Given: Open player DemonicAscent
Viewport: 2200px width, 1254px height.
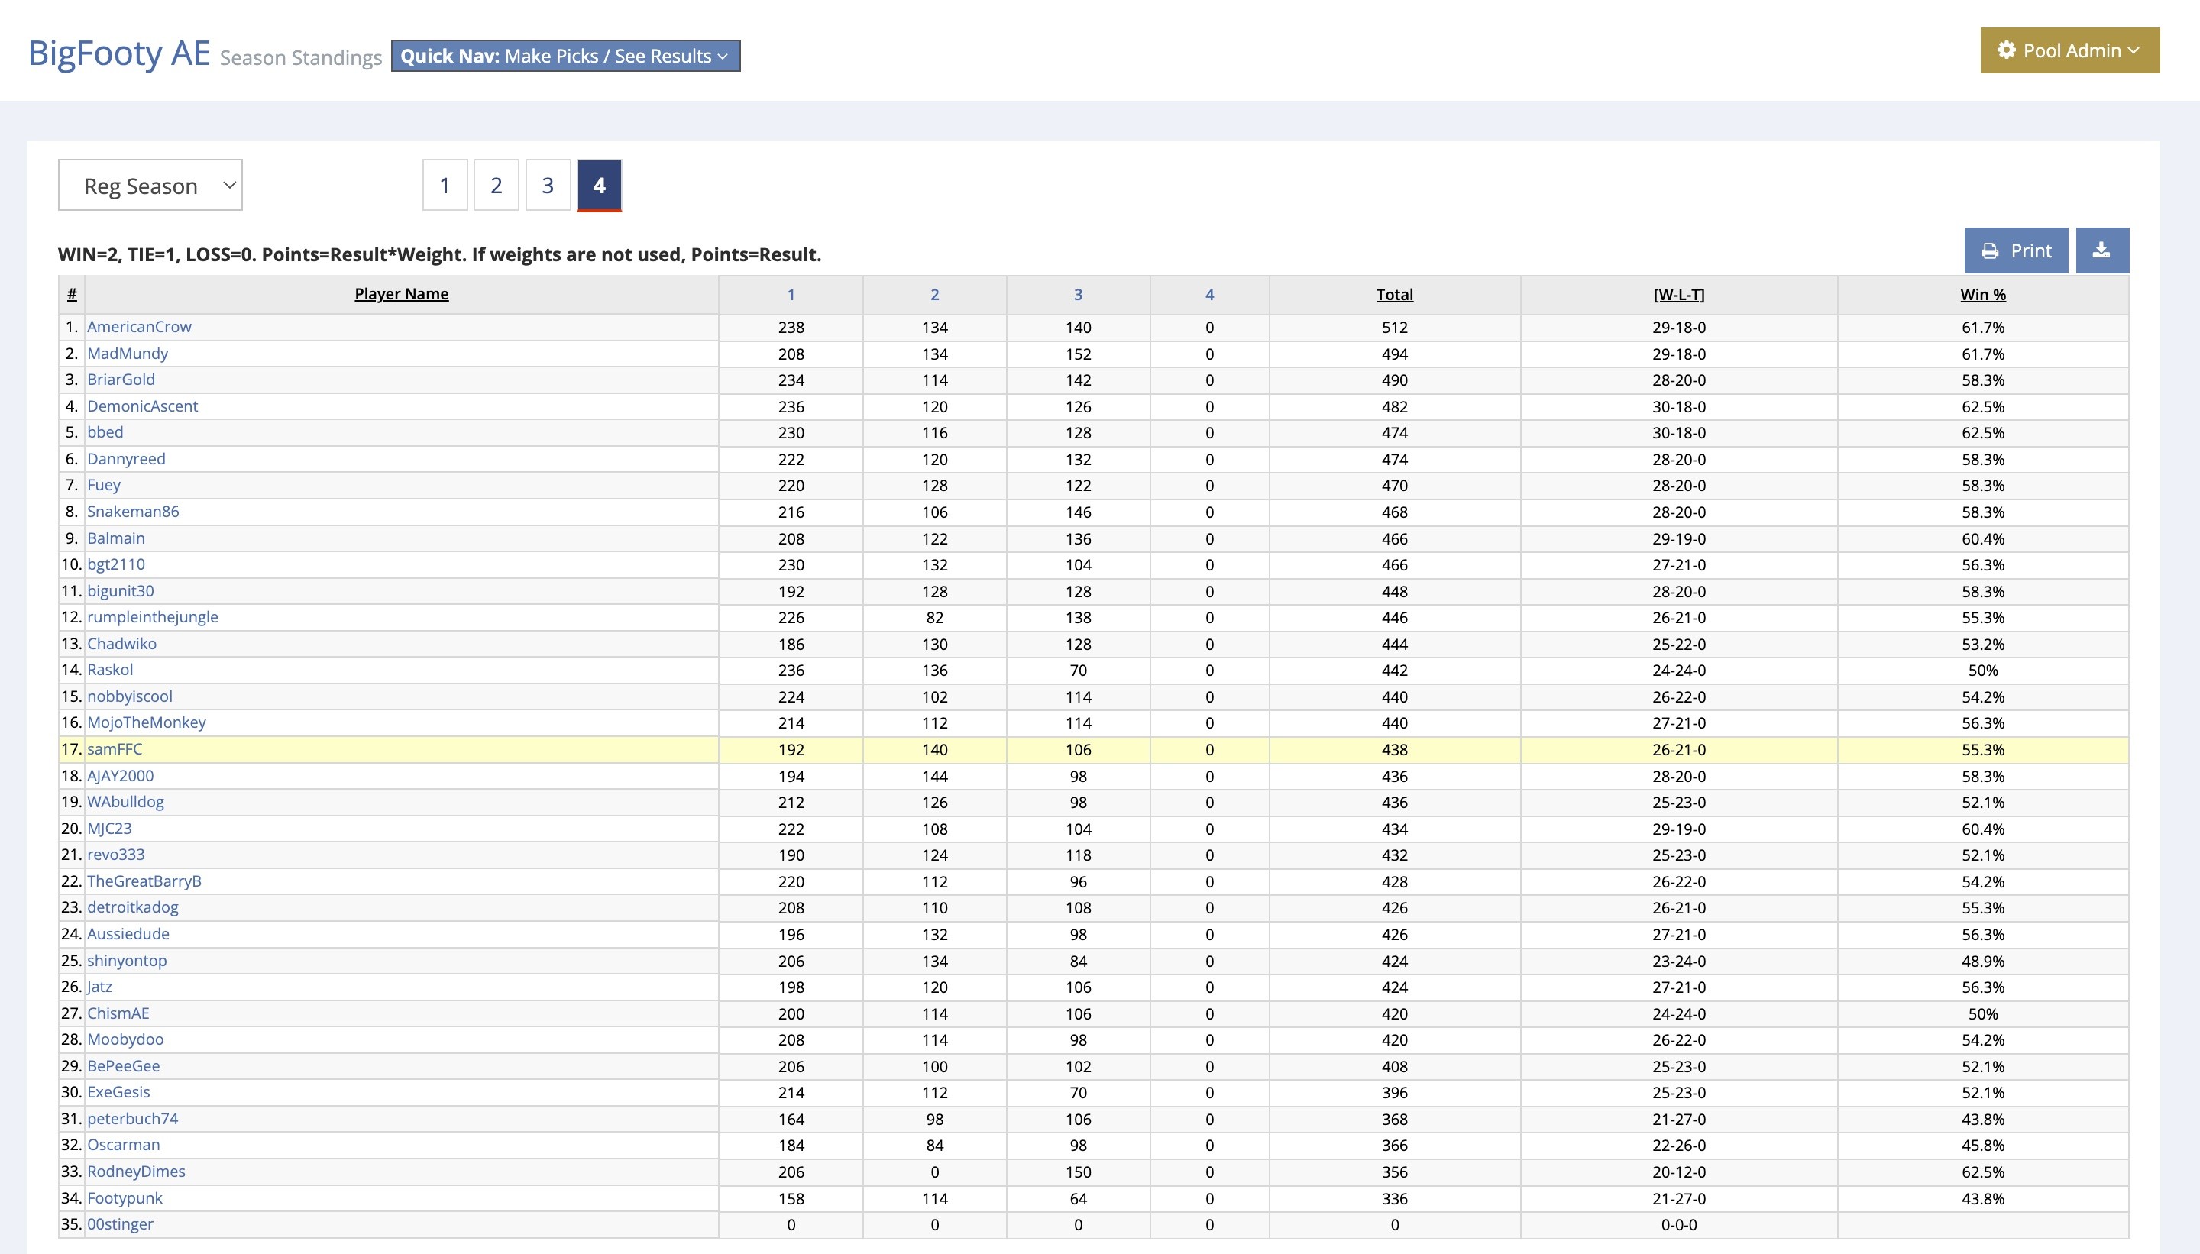Looking at the screenshot, I should click(x=142, y=406).
